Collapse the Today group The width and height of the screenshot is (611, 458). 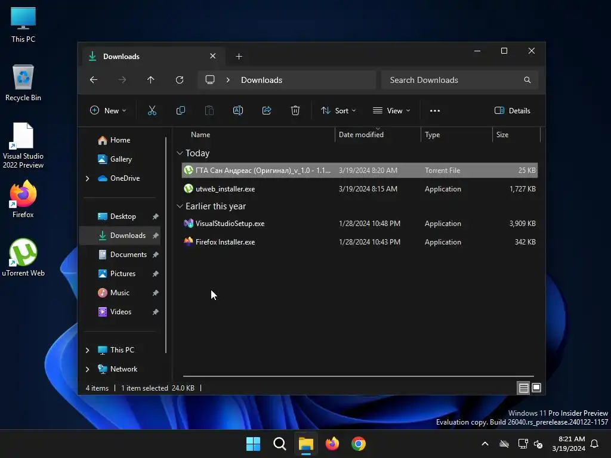point(180,153)
